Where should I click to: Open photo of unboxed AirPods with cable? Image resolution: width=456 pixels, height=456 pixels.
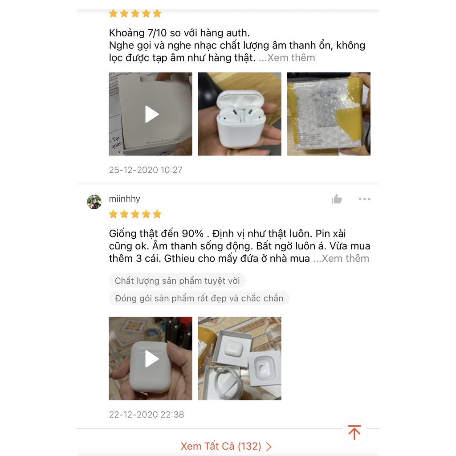tap(240, 358)
